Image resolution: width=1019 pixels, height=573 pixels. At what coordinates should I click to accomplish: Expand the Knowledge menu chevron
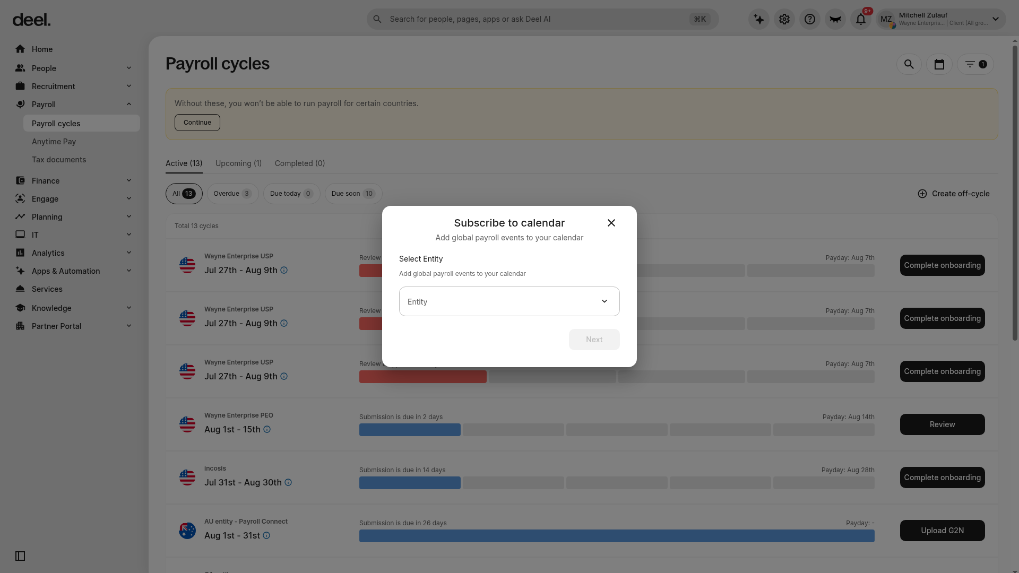[129, 308]
